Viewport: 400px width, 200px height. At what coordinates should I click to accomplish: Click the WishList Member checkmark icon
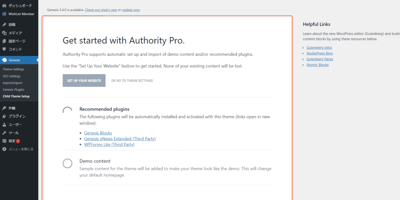(x=4, y=14)
